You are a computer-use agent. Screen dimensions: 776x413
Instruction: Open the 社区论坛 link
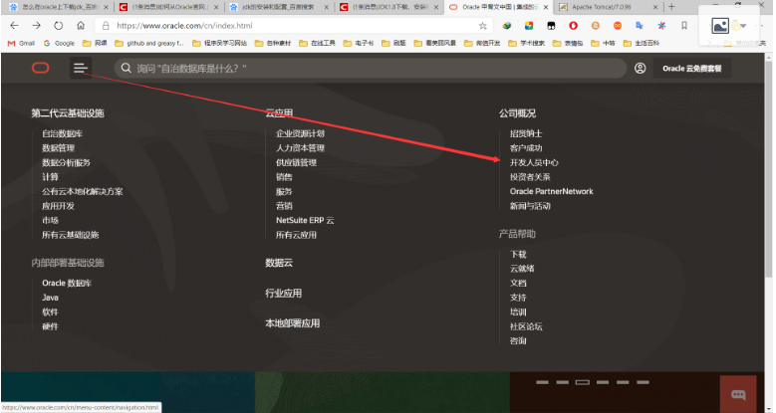526,326
